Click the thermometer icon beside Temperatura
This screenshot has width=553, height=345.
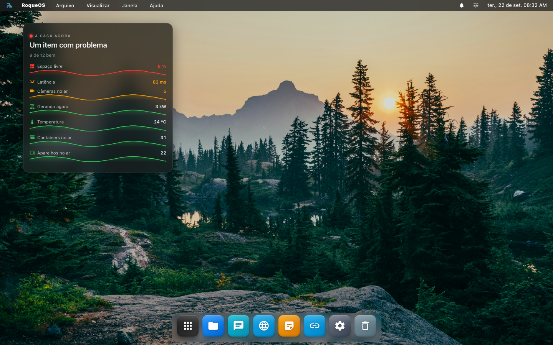point(32,122)
